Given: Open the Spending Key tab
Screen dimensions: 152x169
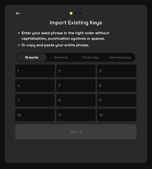Looking at the screenshot, I should point(120,58).
